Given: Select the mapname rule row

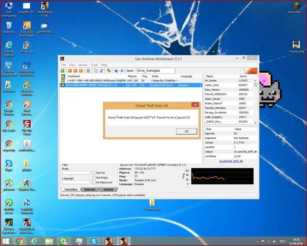Looking at the screenshot, I should [x=231, y=138].
